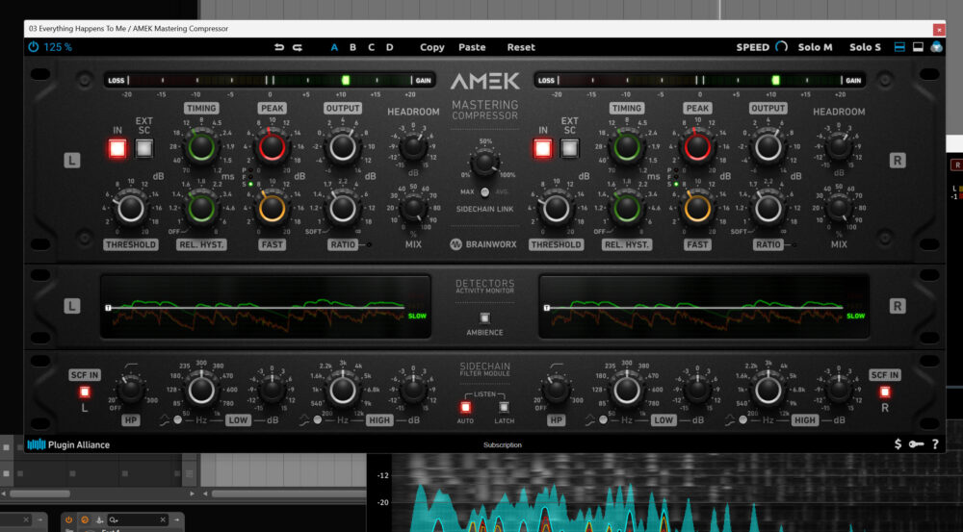Image resolution: width=963 pixels, height=532 pixels.
Task: Click the left sidechain HP filter knob
Action: (x=130, y=390)
